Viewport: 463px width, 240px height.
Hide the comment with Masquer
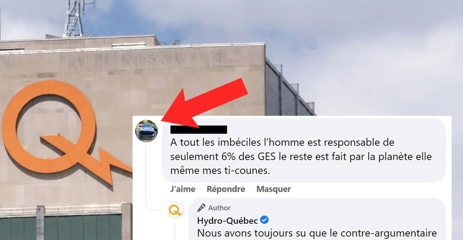click(x=274, y=189)
